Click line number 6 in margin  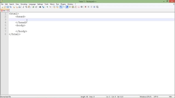click(x=5, y=28)
